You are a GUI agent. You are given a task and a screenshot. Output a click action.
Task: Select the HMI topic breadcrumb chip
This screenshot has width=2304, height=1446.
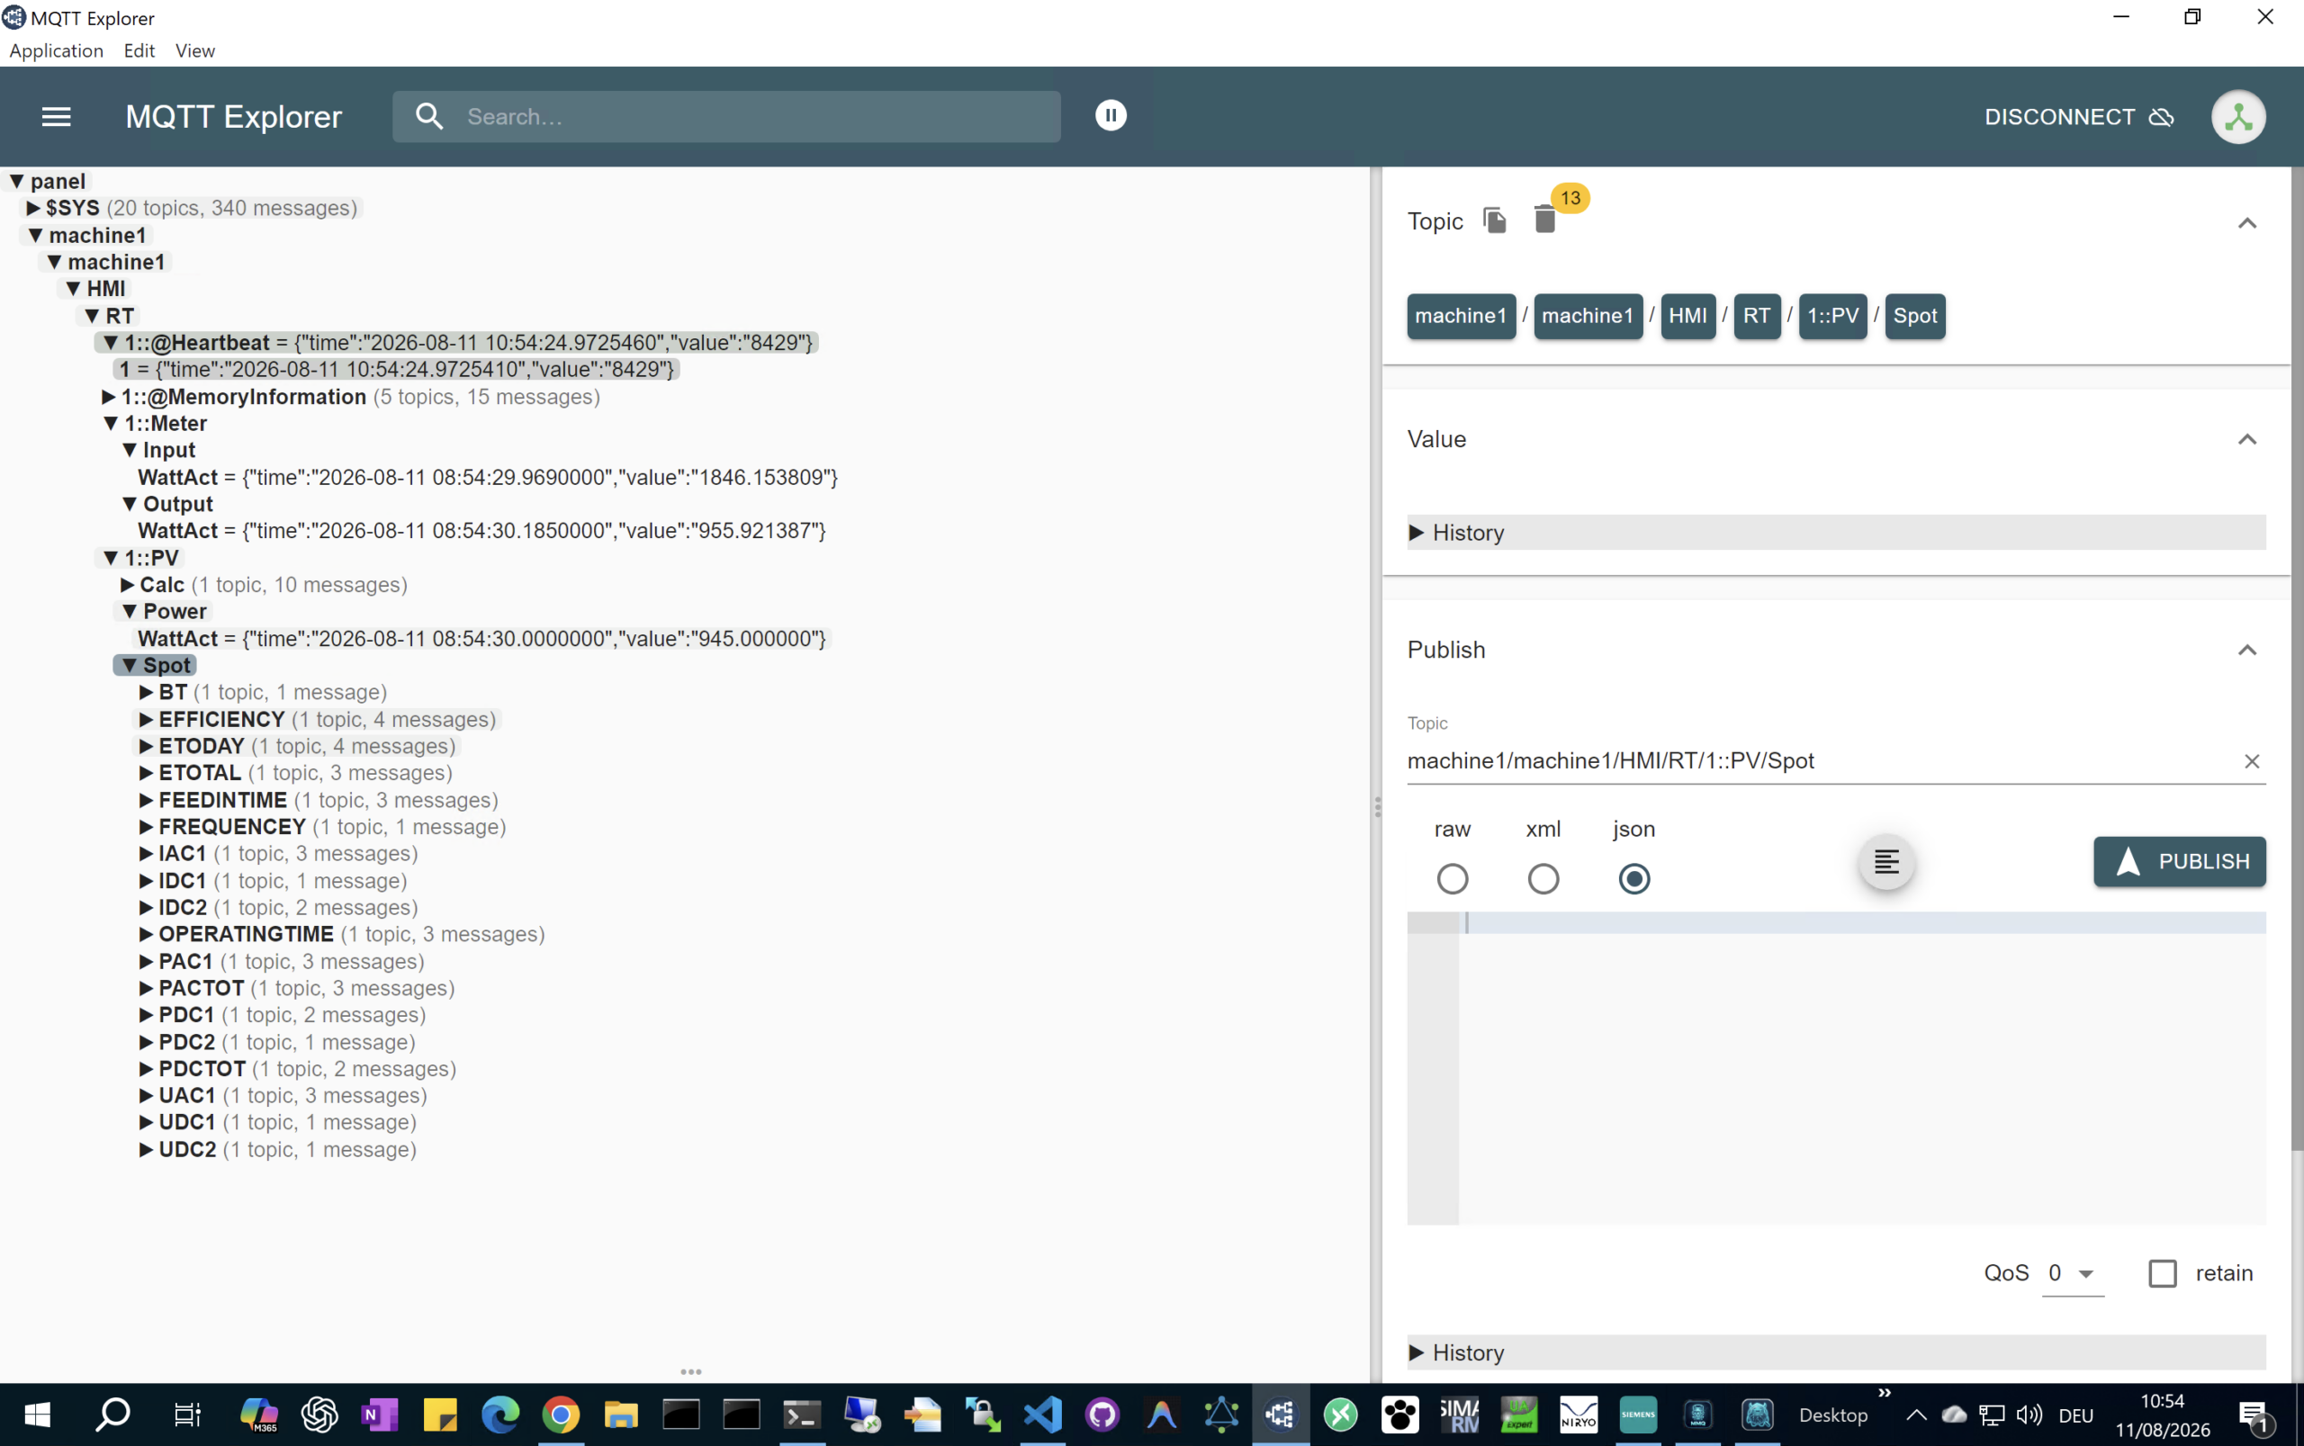1687,316
